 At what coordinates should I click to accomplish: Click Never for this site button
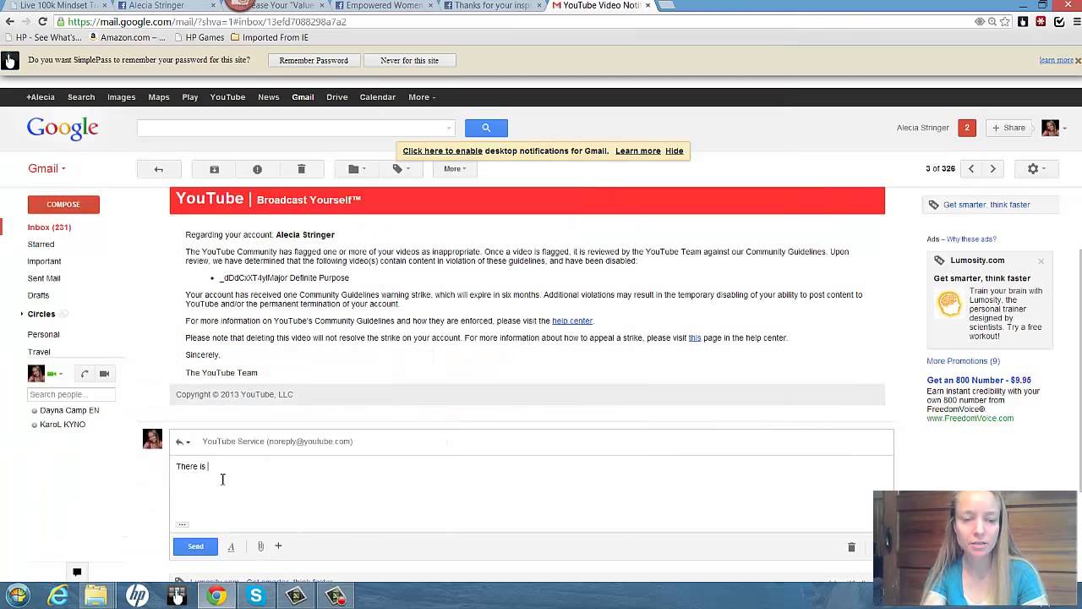pyautogui.click(x=409, y=61)
